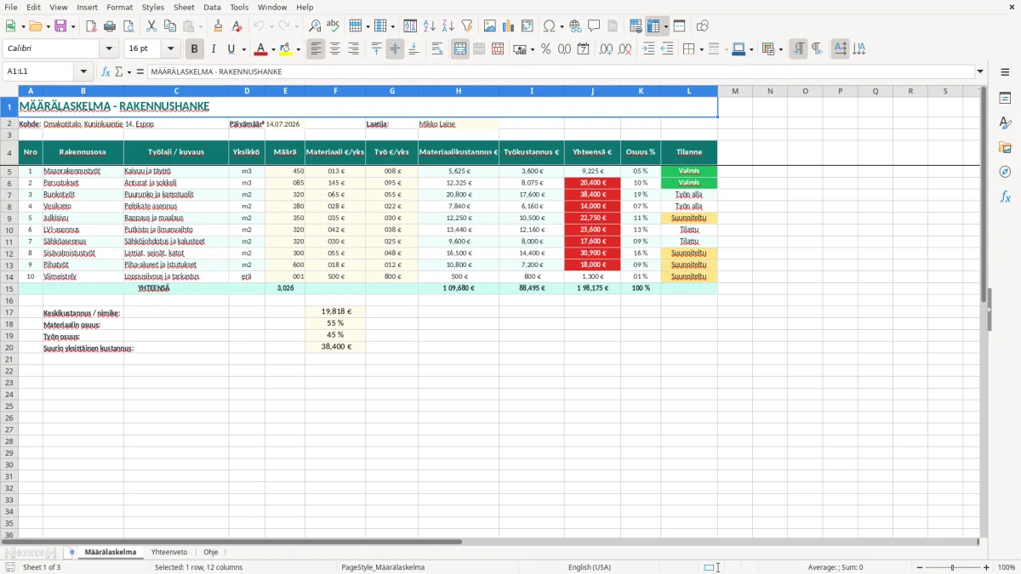
Task: Open conditional formatting dropdown arrow
Action: 780,49
